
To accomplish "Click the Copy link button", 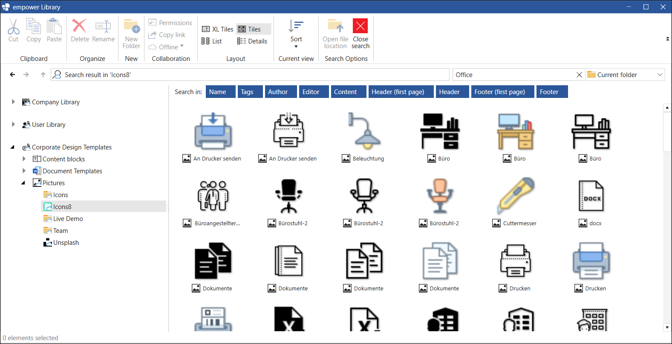I will coord(167,35).
